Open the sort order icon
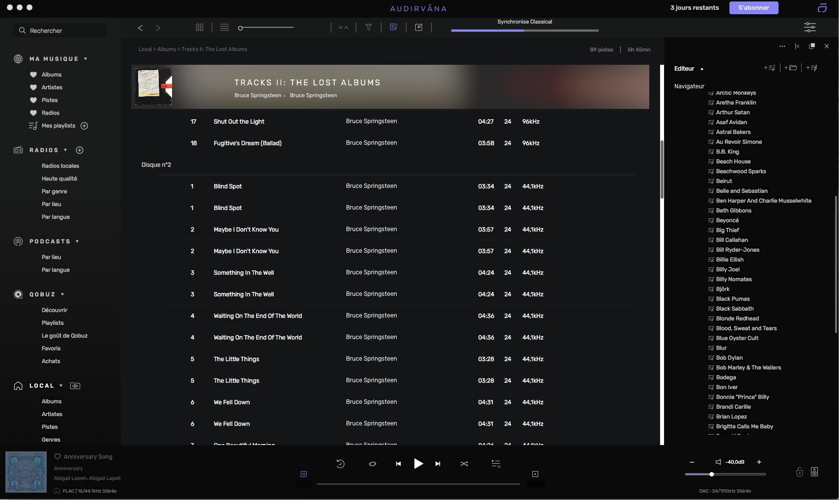This screenshot has width=839, height=500. point(344,28)
